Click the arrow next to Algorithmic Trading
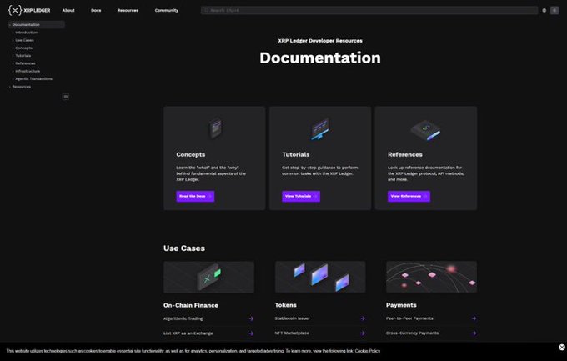567x361 pixels. coord(251,318)
